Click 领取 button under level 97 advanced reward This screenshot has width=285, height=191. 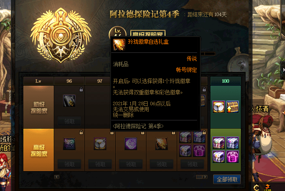click(x=100, y=165)
